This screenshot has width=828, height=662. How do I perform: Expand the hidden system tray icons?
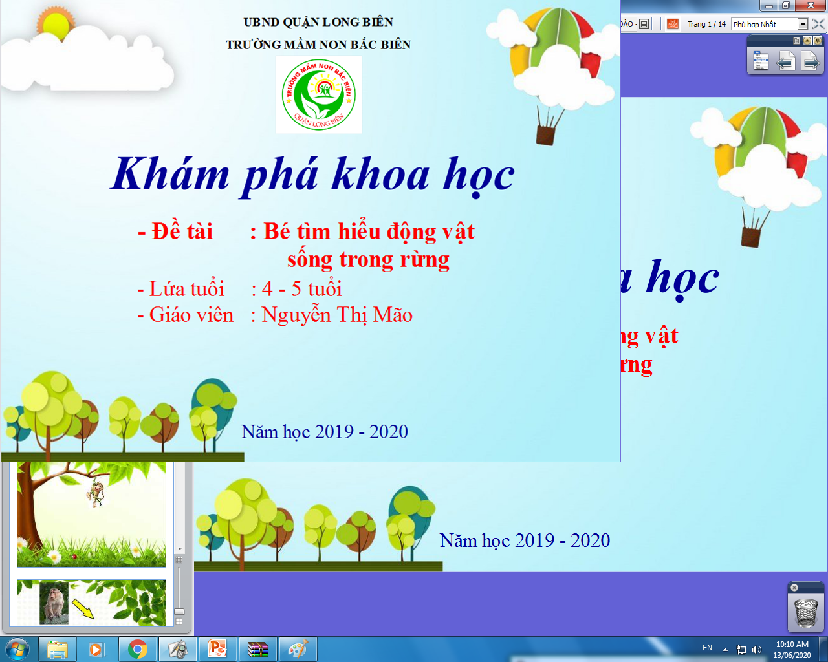tap(725, 649)
